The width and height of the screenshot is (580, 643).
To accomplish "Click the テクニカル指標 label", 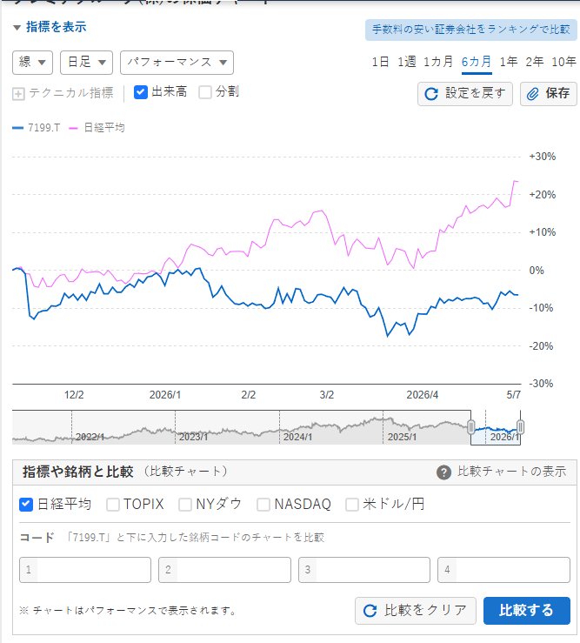I will coord(71,93).
